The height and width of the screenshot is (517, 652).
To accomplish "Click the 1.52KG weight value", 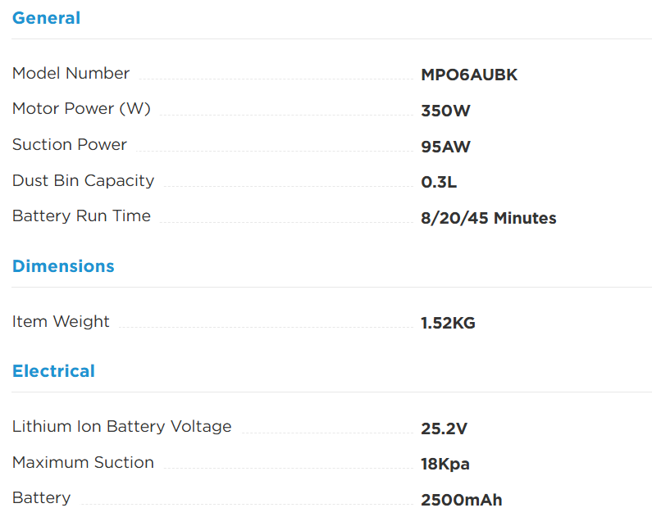I will (448, 323).
